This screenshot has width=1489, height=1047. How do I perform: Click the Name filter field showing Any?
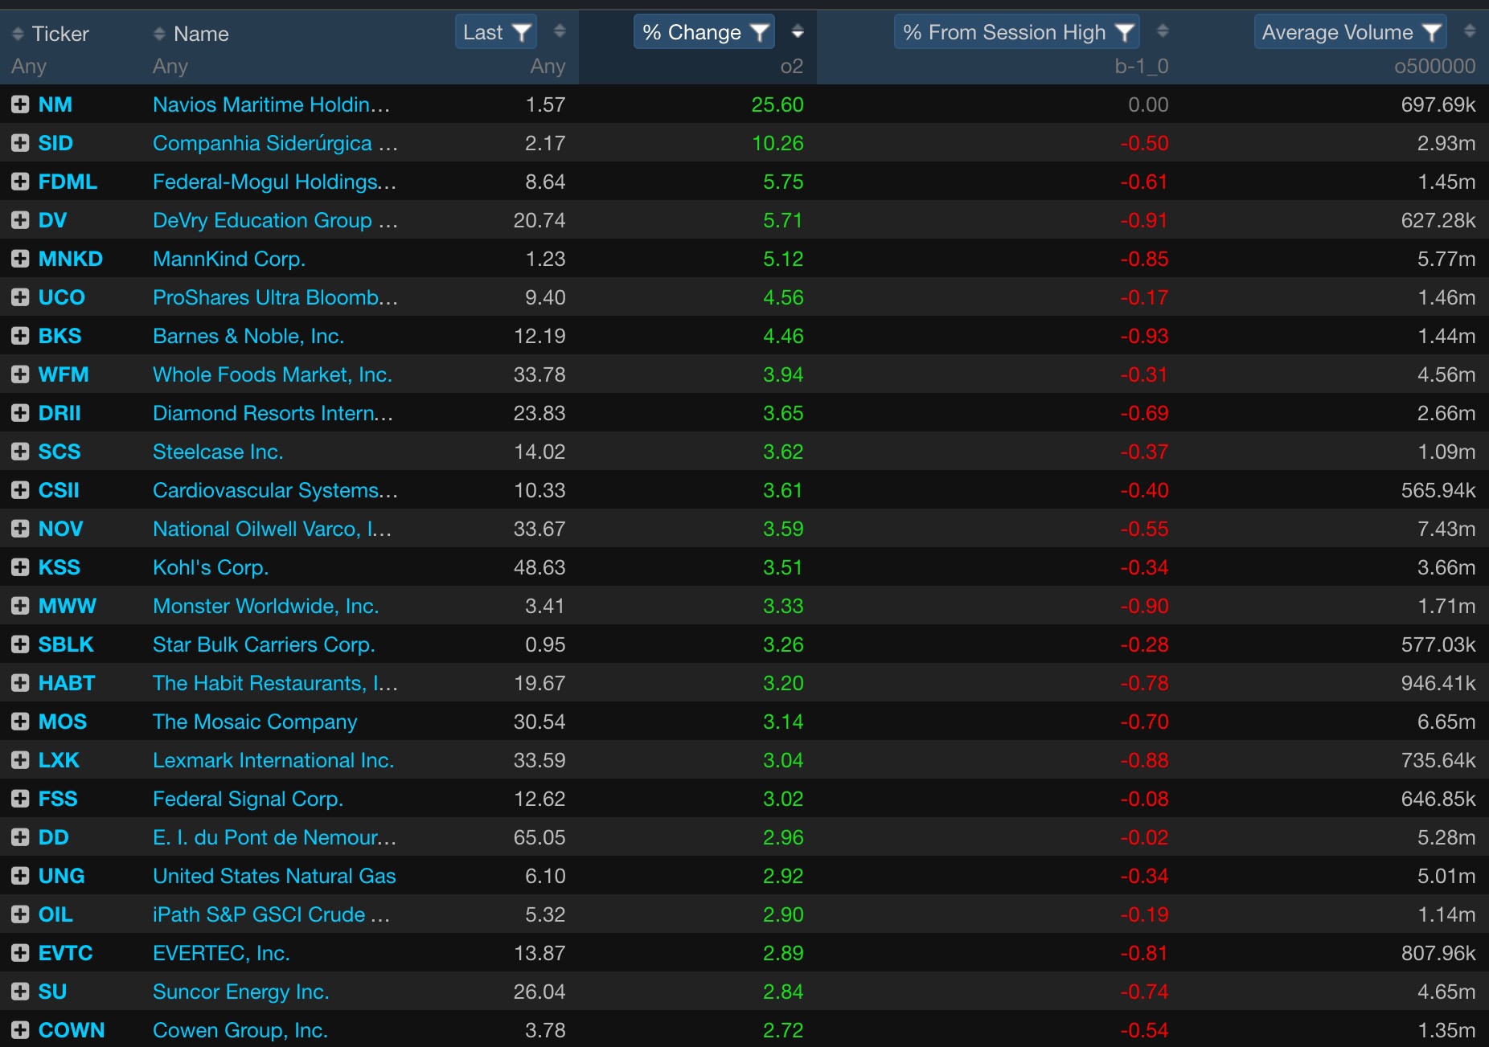click(170, 67)
